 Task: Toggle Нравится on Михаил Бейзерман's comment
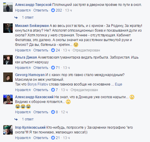(x=23, y=50)
